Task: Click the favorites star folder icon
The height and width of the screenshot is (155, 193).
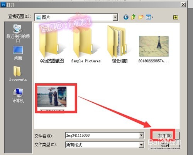Action: (176, 17)
